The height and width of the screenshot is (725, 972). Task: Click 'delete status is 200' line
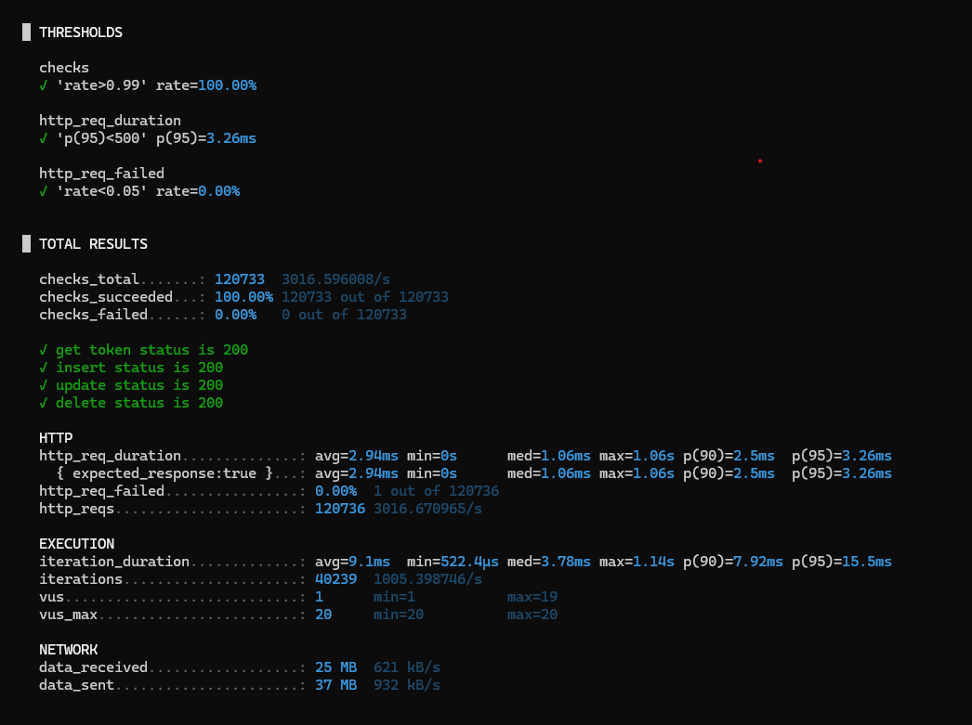tap(131, 403)
